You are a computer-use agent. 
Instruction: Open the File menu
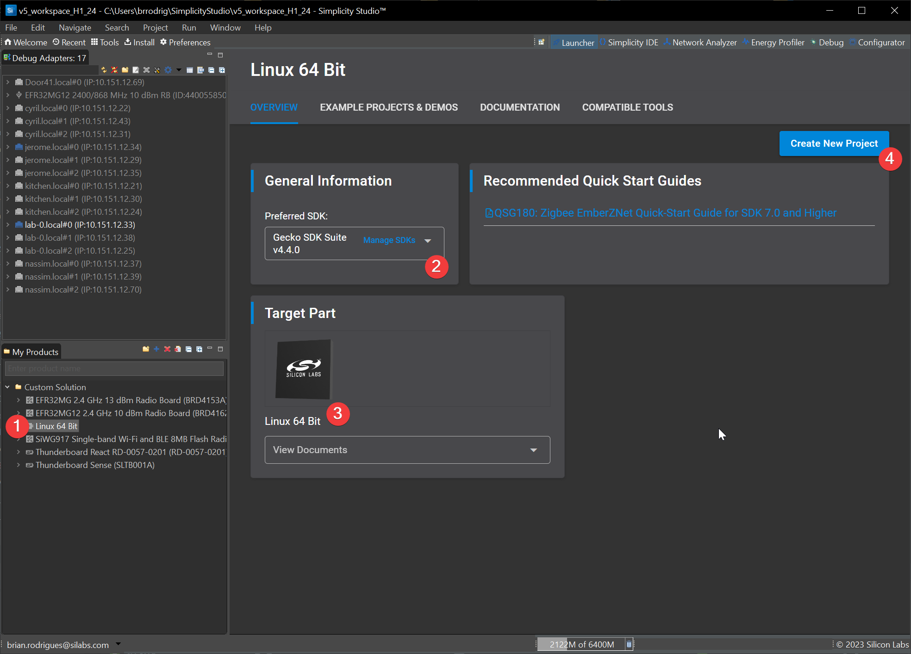(11, 28)
